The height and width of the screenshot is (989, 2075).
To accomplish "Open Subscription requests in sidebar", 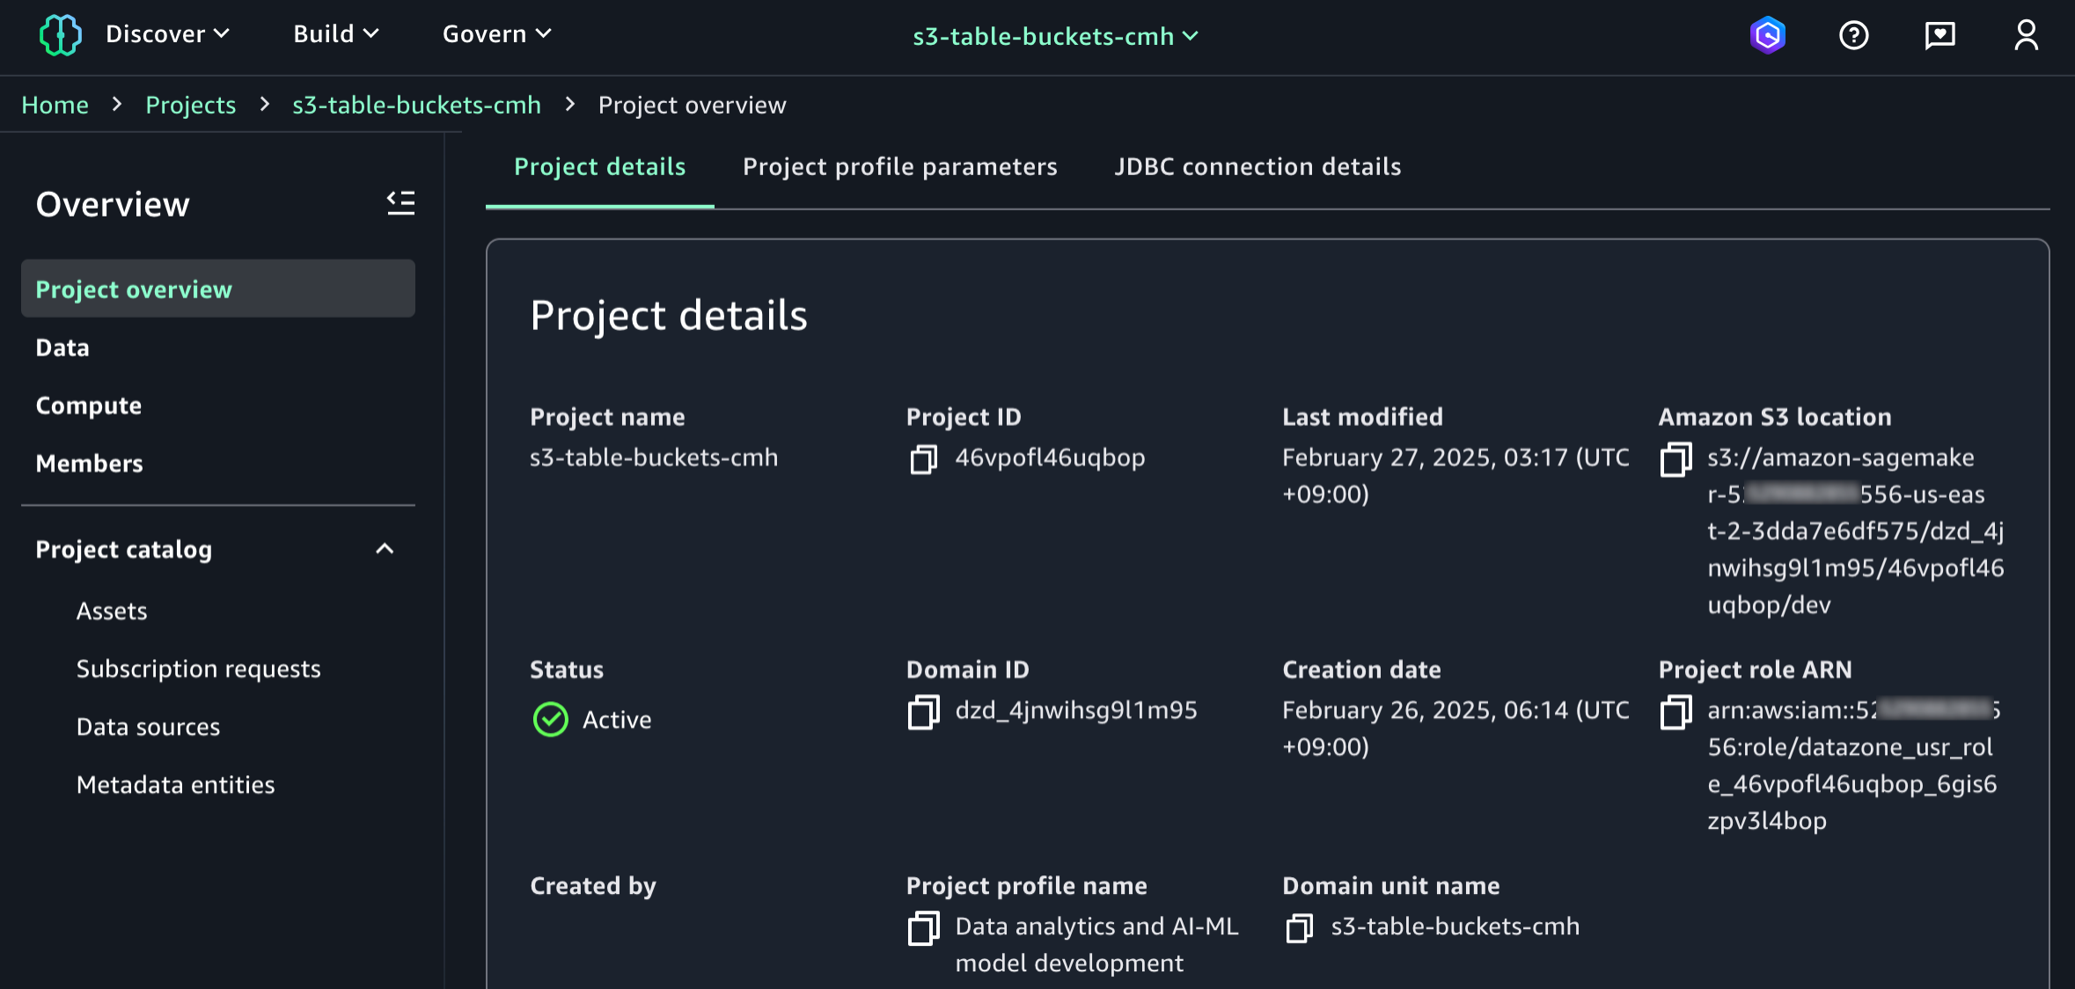I will (x=198, y=669).
